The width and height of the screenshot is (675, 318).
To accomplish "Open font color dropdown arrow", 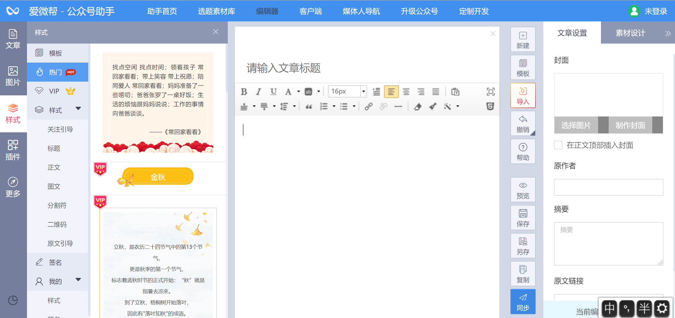I will tap(299, 92).
